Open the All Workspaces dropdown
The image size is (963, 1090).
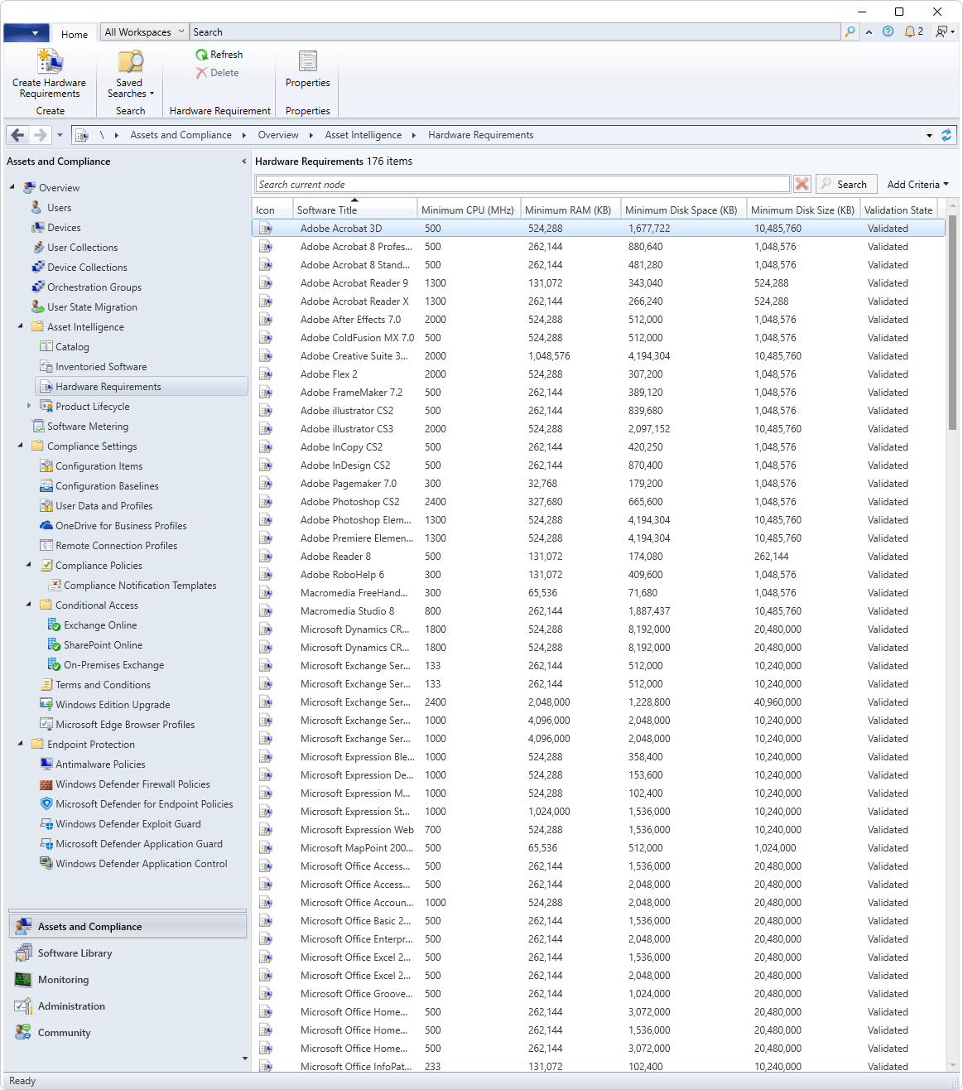pos(144,32)
